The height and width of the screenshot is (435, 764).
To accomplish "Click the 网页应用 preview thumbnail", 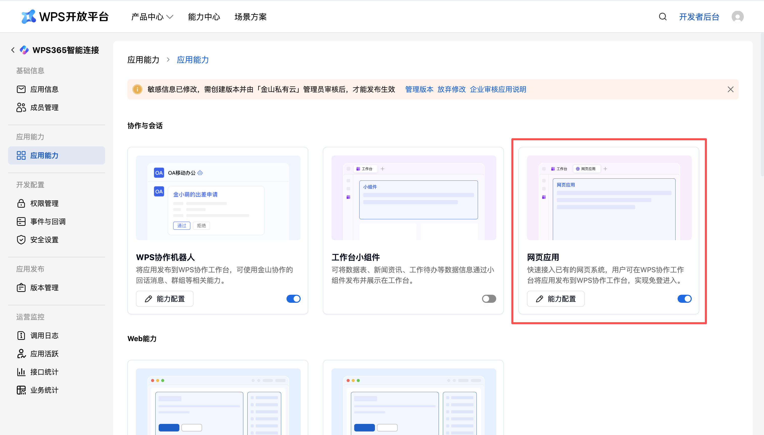I will 609,198.
